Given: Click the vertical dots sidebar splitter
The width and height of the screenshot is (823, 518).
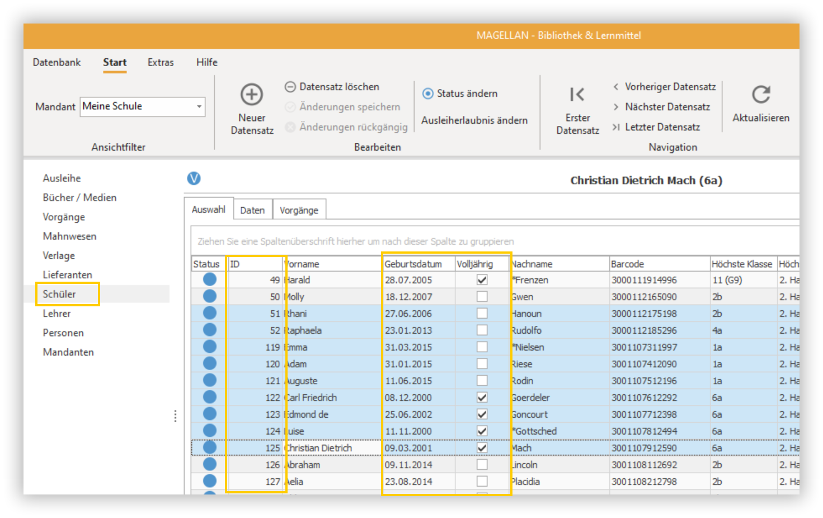Looking at the screenshot, I should 175,416.
